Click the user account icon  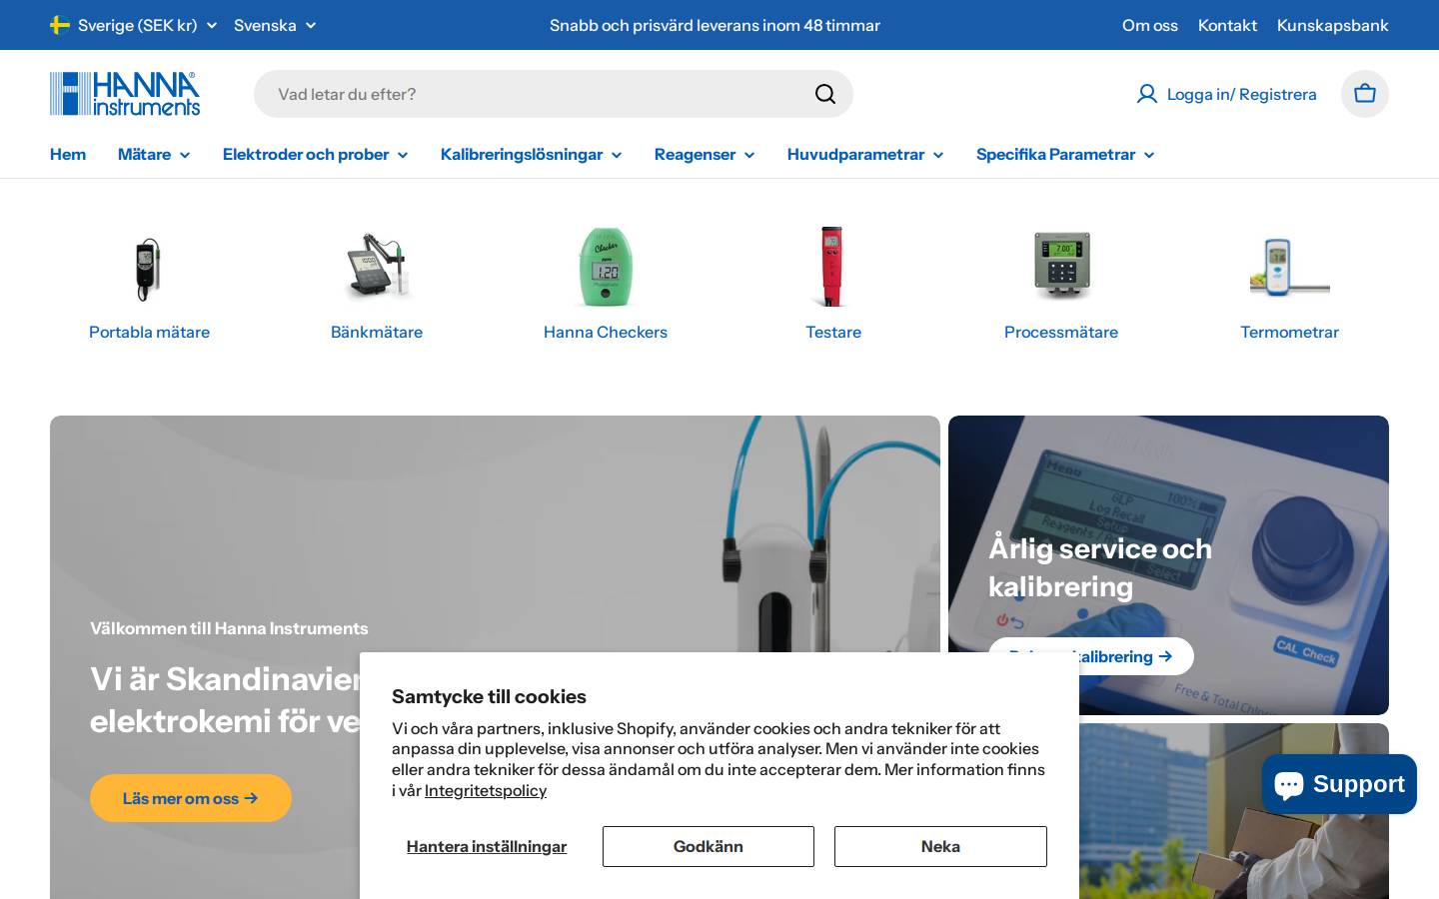[x=1147, y=94]
